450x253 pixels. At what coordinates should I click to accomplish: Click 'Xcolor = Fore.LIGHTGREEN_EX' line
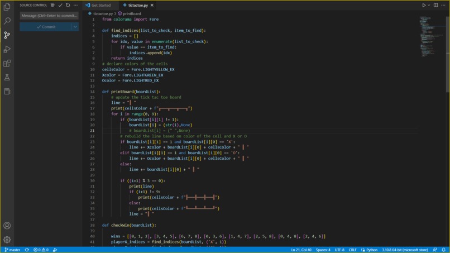[x=132, y=75]
